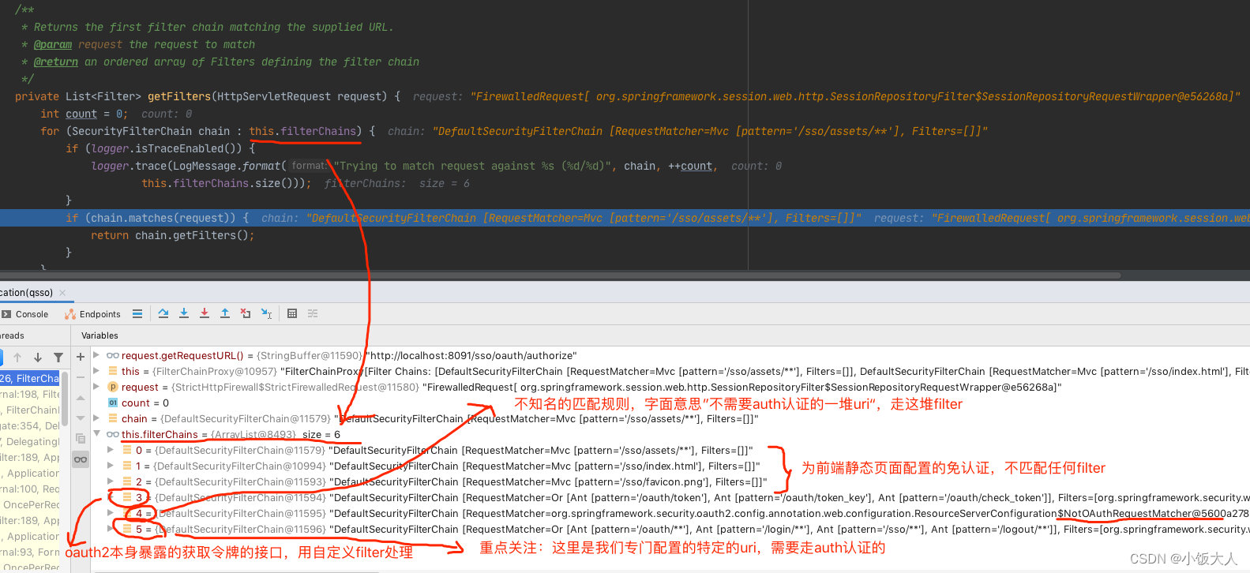Viewport: 1250px width, 573px height.
Task: Expand filterChains element 2
Action: coord(111,481)
